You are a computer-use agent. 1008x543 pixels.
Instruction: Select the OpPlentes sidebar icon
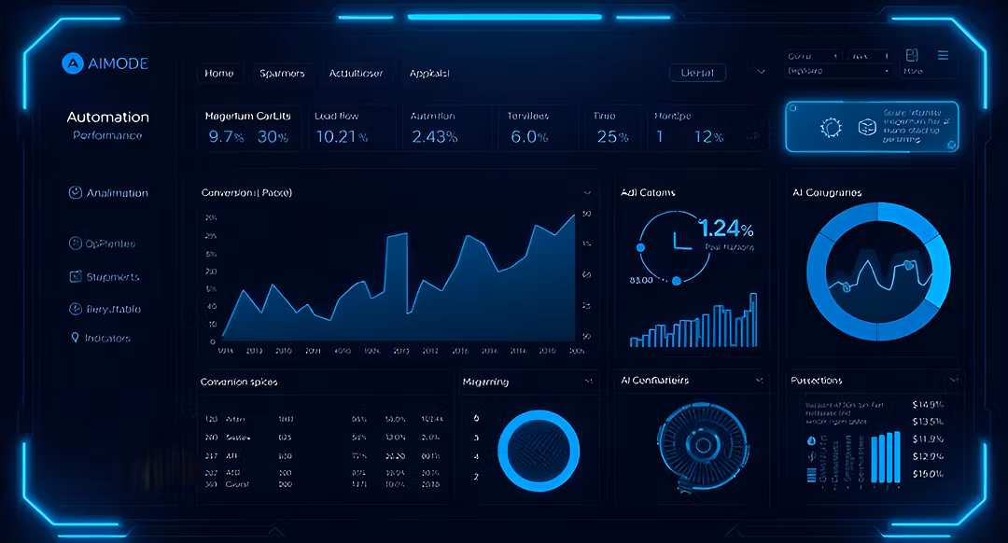point(76,244)
